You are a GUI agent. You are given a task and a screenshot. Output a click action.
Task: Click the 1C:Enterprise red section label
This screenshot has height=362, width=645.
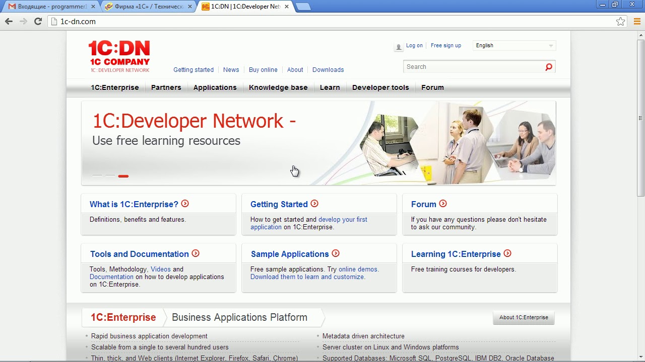tap(123, 317)
